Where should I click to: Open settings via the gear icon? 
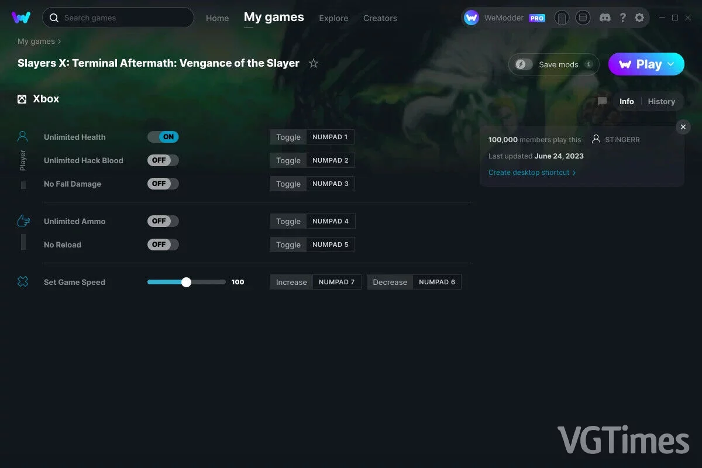pyautogui.click(x=639, y=18)
